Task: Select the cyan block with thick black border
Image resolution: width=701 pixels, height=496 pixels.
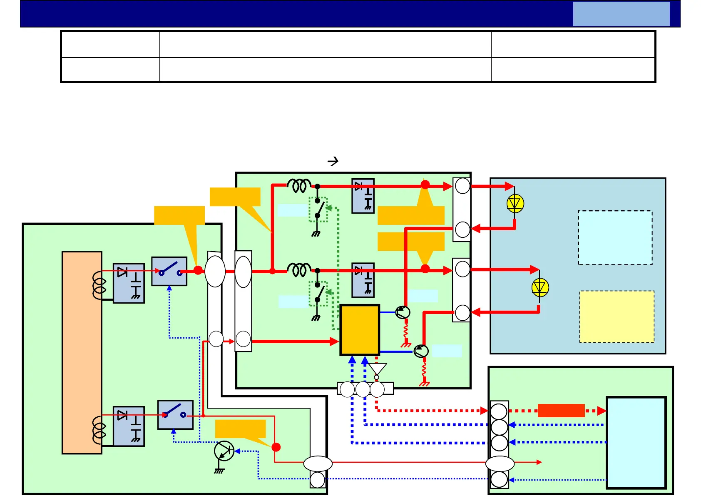Action: coord(636,442)
